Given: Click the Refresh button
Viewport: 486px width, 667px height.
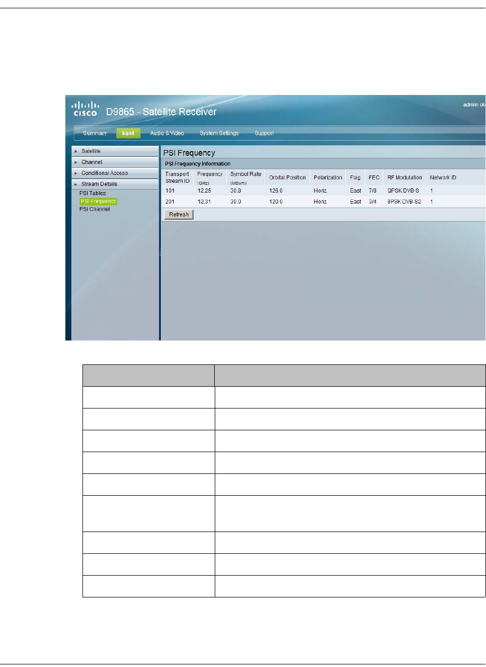Looking at the screenshot, I should [178, 214].
